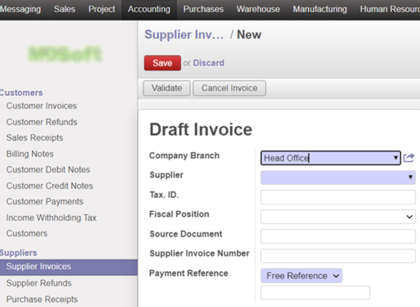The width and height of the screenshot is (420, 307).
Task: Focus the Tax. ID. input field
Action: click(338, 197)
